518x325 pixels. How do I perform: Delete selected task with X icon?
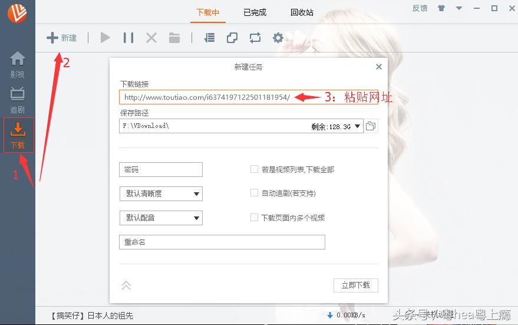pos(151,38)
